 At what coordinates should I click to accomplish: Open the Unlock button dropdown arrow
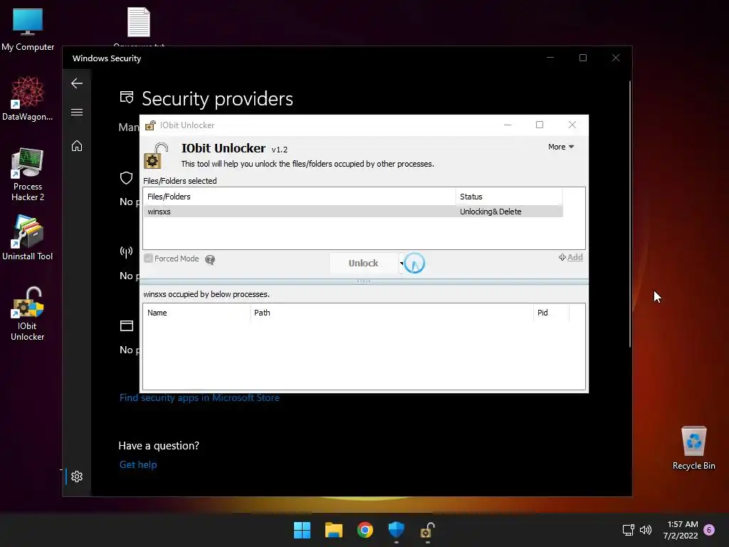[402, 264]
